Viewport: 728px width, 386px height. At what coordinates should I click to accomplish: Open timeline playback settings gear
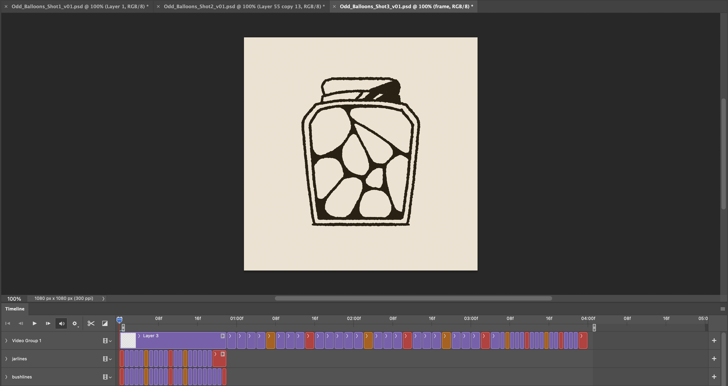(75, 324)
